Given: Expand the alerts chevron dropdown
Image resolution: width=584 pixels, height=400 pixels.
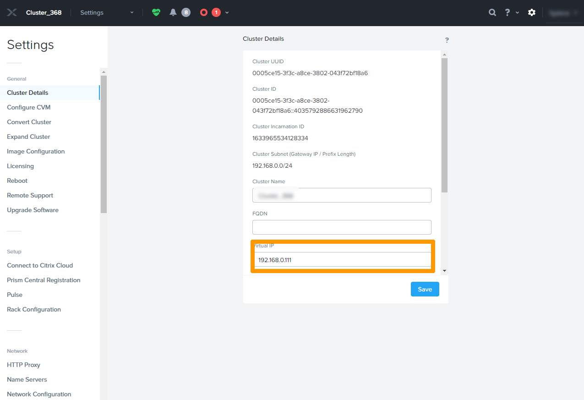Looking at the screenshot, I should [x=226, y=12].
